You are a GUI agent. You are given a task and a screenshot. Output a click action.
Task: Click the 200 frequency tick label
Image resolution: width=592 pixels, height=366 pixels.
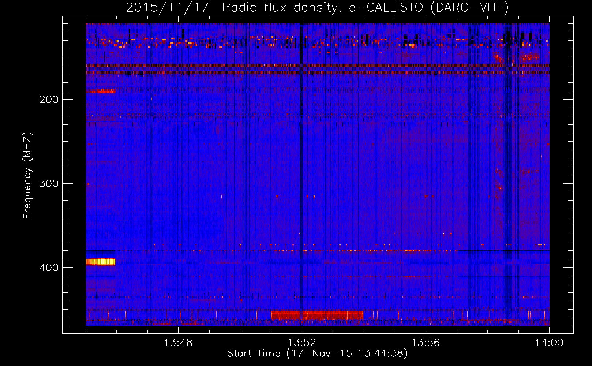[x=49, y=99]
